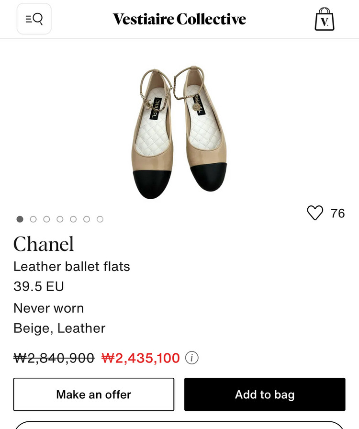Click the 76 likes count
The image size is (359, 429).
(x=337, y=213)
